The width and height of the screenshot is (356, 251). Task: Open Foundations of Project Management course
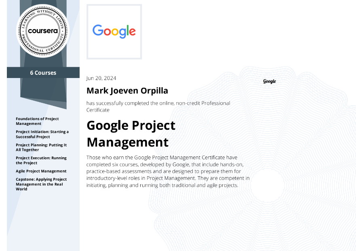pyautogui.click(x=37, y=121)
